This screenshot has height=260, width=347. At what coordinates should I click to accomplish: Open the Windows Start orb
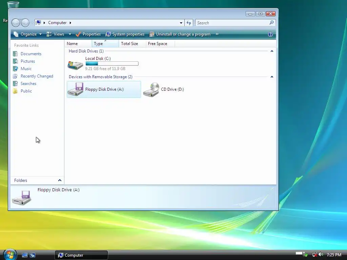coord(10,254)
